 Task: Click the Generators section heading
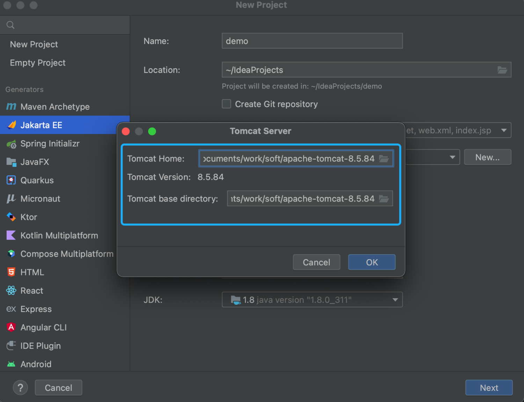click(x=24, y=89)
